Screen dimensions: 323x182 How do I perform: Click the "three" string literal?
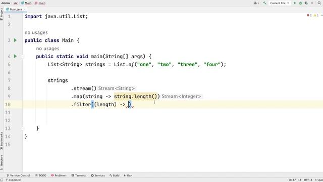[x=187, y=64]
